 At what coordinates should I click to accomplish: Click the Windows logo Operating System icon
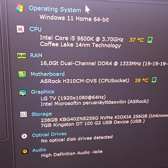pos(20,8)
